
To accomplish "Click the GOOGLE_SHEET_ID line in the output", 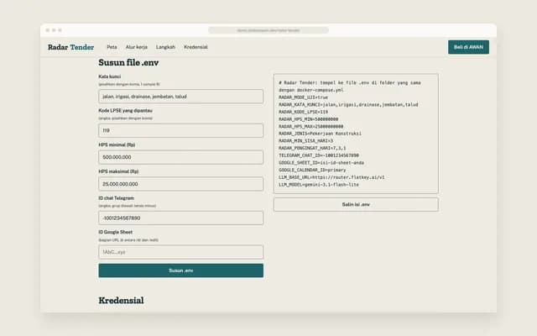I will tap(321, 162).
